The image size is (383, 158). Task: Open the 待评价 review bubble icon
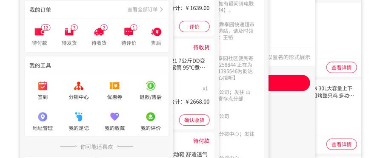129,32
